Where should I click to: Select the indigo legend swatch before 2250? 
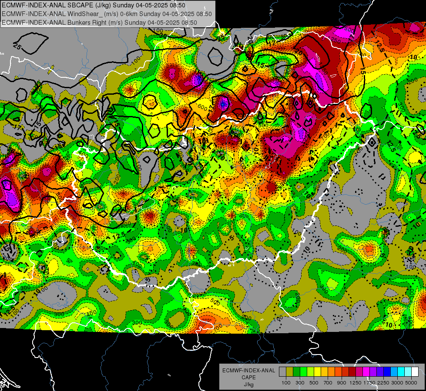[380, 371]
